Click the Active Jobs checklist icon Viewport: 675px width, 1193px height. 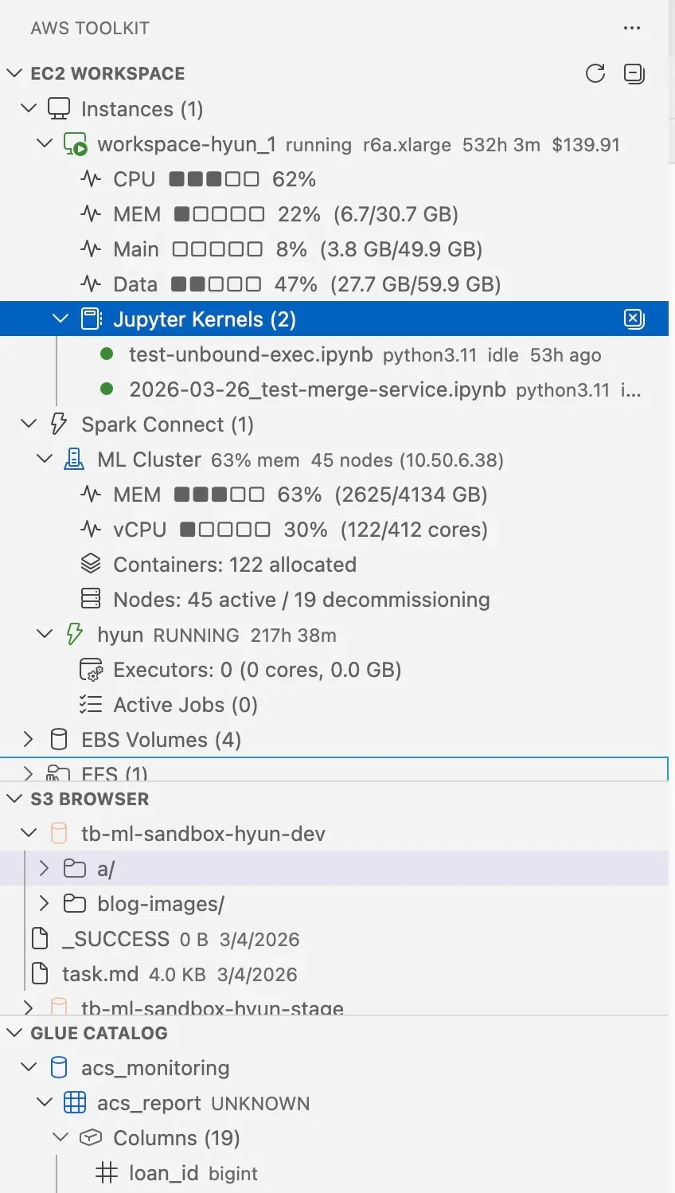(x=91, y=705)
